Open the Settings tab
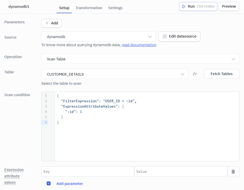The image size is (244, 190). [x=115, y=8]
